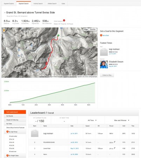Open the All Time dropdown
The width and height of the screenshot is (141, 158).
(92, 120)
